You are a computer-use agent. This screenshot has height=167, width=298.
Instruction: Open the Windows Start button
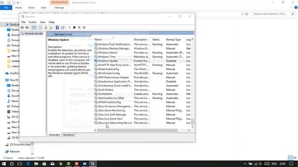(4, 164)
